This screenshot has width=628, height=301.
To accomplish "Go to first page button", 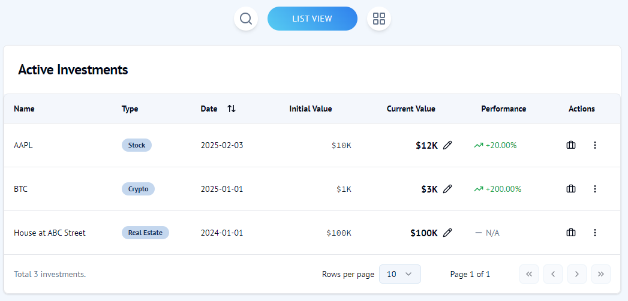I will tap(529, 274).
